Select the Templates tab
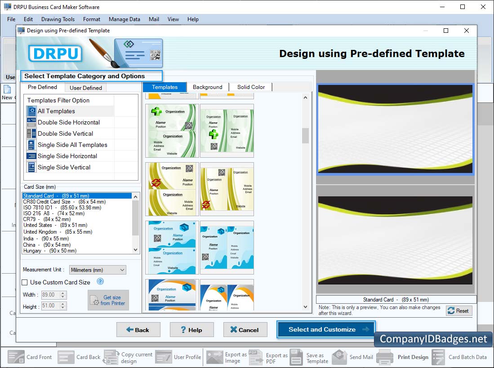 [165, 87]
